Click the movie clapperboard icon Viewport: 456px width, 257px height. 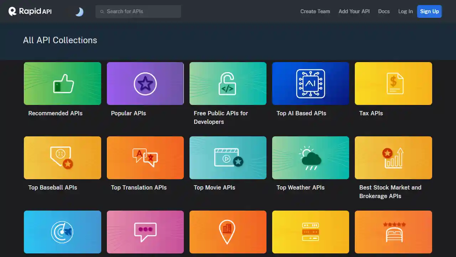tap(228, 157)
